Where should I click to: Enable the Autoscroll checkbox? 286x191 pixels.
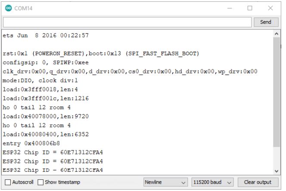coord(7,182)
